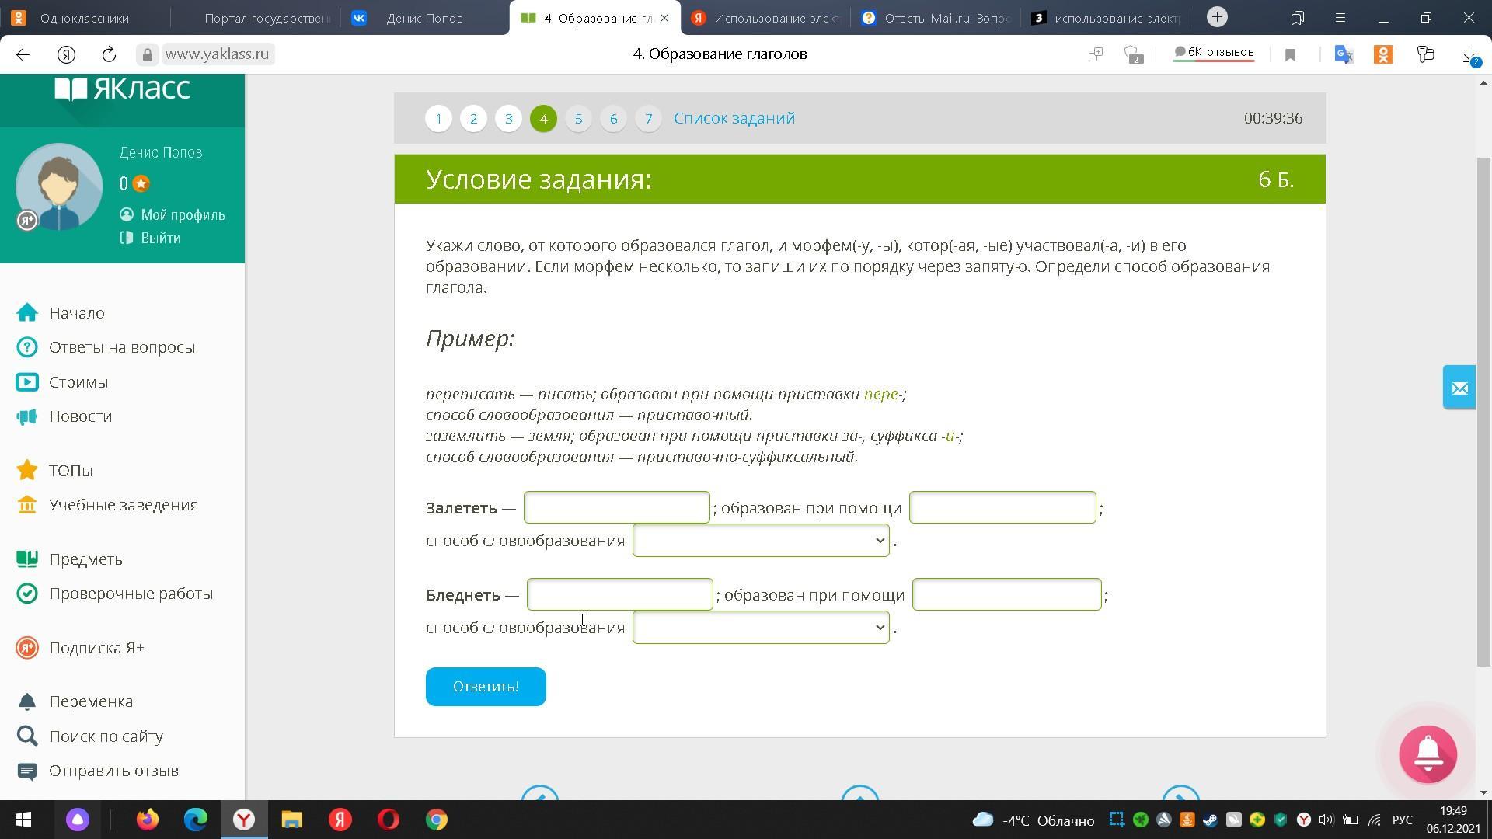Click the browser bookmark icon
The image size is (1492, 839).
pos(1290,54)
